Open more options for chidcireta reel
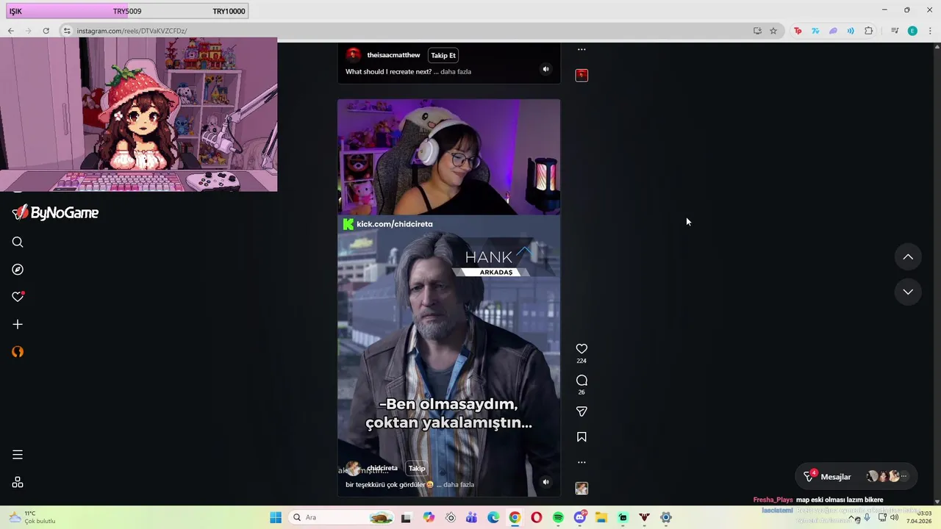Image resolution: width=941 pixels, height=529 pixels. coord(582,462)
